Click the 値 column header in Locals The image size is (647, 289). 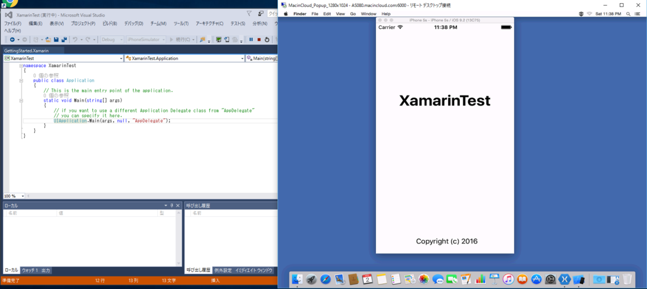107,213
